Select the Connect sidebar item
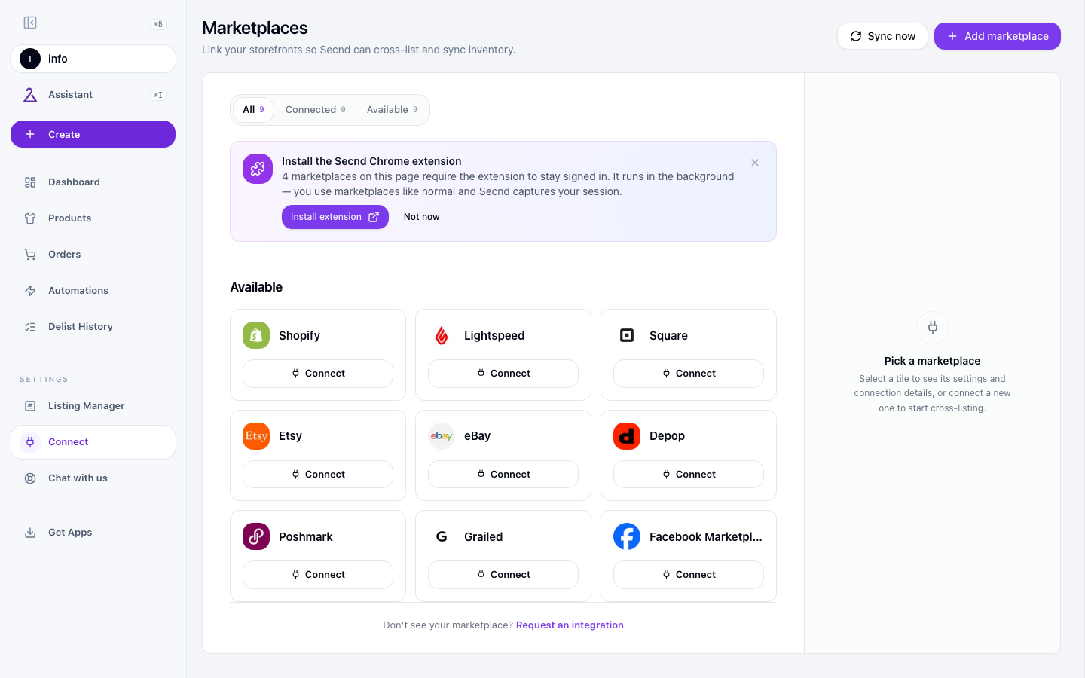The height and width of the screenshot is (678, 1085). pos(93,442)
